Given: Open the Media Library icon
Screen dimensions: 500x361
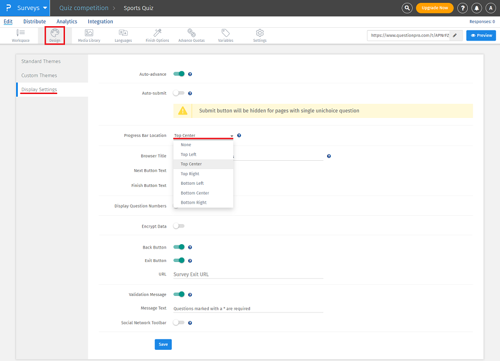Looking at the screenshot, I should pyautogui.click(x=89, y=36).
